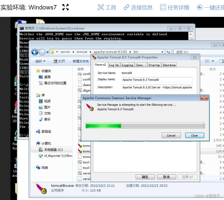This screenshot has height=200, width=224.
Task: Expand the address bar history dropdown
Action: (162, 52)
